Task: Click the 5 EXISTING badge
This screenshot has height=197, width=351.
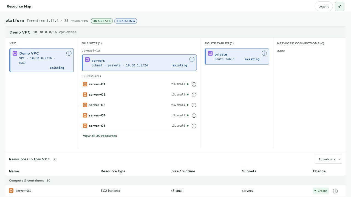Action: coord(126,21)
